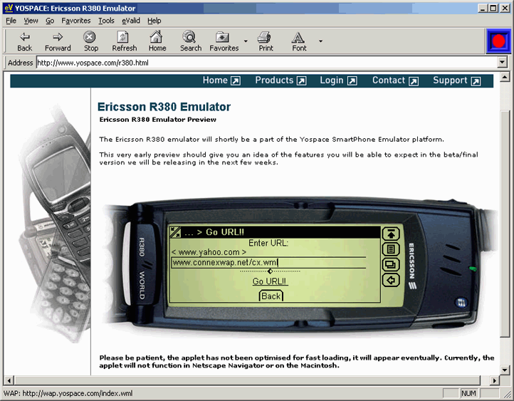
Task: Click the red eValid record button
Action: [x=498, y=41]
